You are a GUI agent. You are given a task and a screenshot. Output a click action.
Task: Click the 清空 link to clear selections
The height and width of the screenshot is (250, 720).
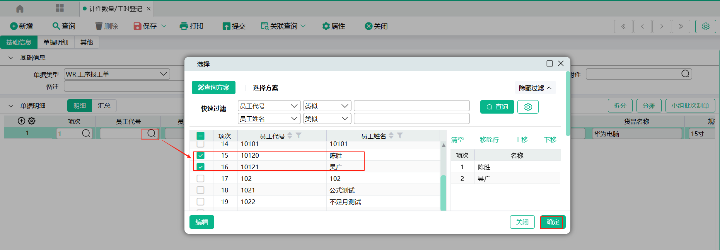457,139
